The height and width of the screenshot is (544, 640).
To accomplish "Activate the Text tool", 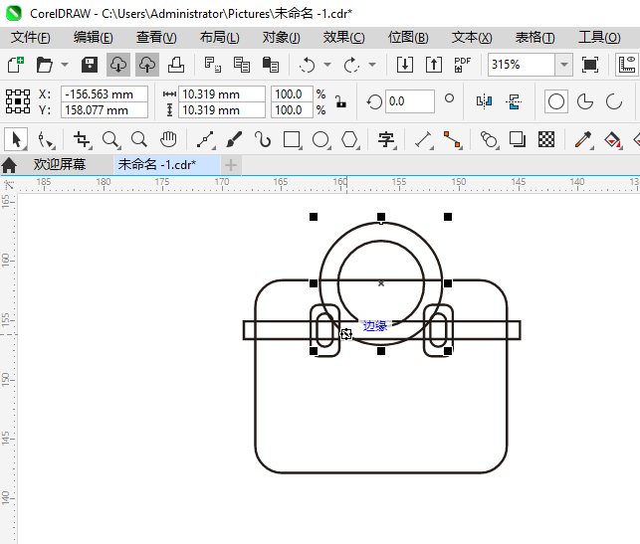I will [385, 139].
